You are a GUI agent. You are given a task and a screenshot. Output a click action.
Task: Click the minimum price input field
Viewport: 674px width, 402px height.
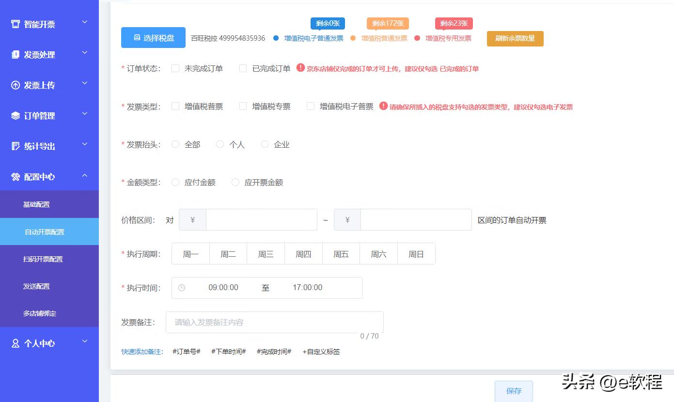click(262, 219)
